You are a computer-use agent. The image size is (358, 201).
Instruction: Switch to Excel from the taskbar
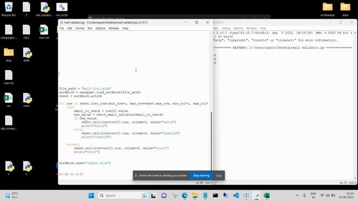267,195
